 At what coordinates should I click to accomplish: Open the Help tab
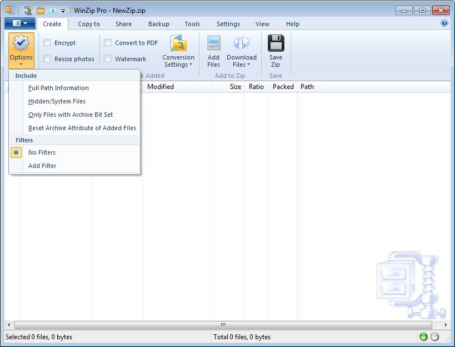pos(292,24)
